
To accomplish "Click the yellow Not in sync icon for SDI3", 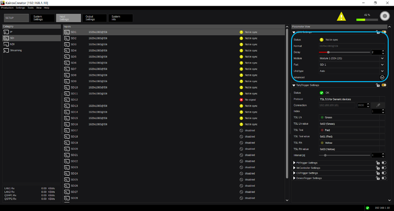I will click(241, 44).
